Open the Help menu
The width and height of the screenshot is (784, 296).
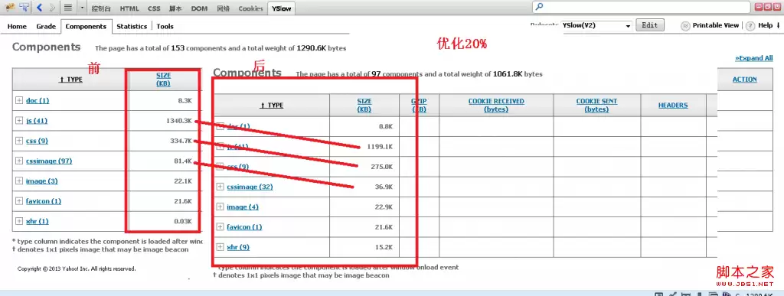(x=765, y=25)
